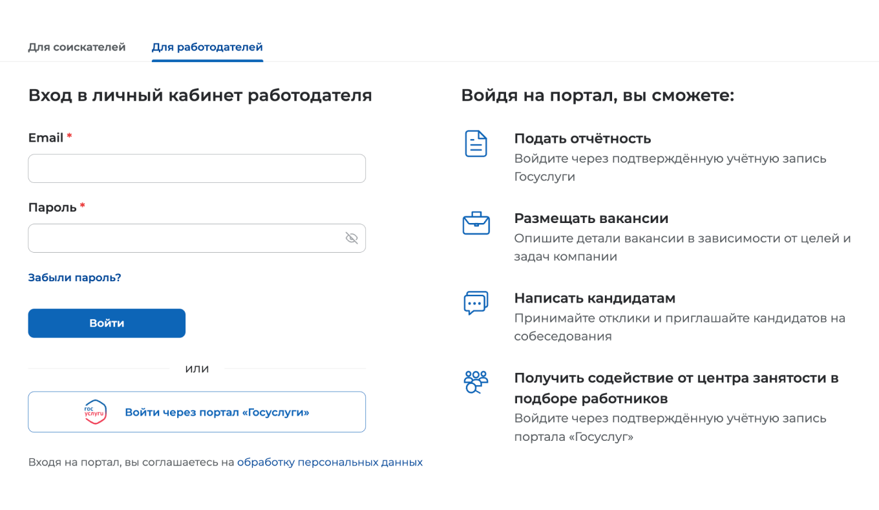
Task: Switch to the "Для соискателей" tab
Action: (77, 47)
